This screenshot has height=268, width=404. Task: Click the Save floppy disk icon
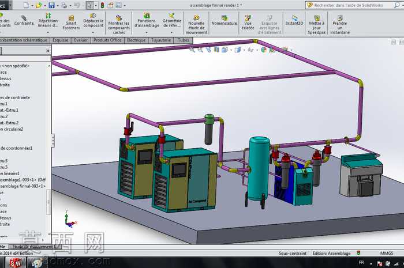click(x=52, y=5)
